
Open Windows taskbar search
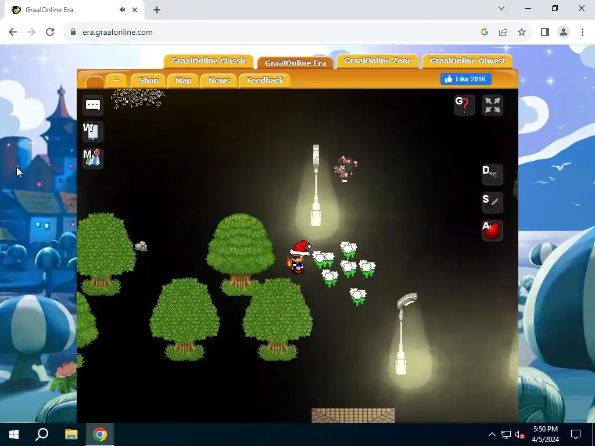[x=42, y=434]
